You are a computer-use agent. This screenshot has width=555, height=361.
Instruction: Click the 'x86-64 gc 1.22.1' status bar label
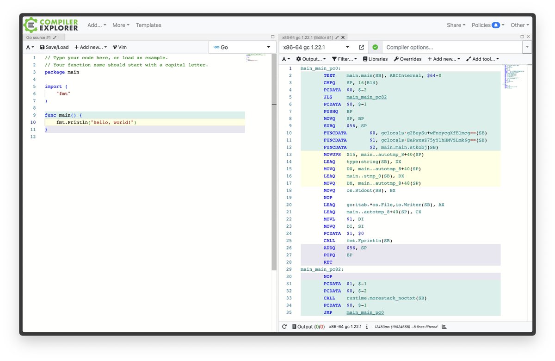[x=345, y=327]
